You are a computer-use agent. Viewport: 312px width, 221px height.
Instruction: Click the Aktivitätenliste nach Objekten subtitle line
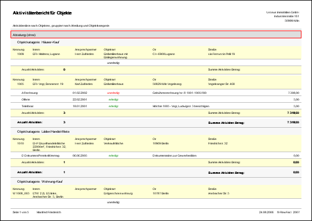[x=61, y=26]
